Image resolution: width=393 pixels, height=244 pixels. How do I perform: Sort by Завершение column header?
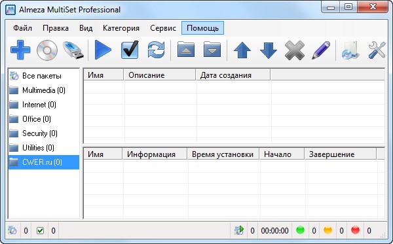coord(341,154)
